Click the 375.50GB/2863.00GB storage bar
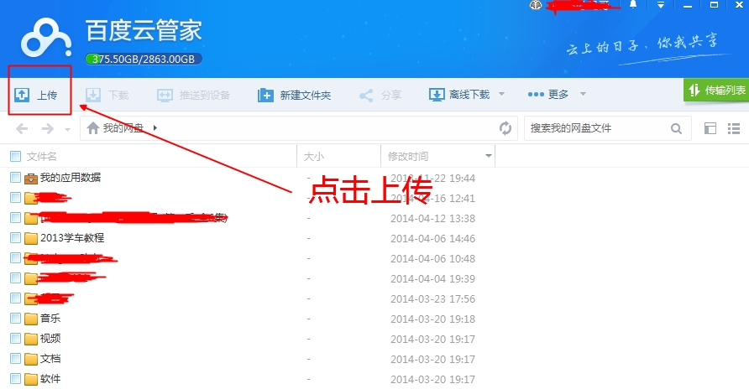The image size is (749, 389). [144, 60]
